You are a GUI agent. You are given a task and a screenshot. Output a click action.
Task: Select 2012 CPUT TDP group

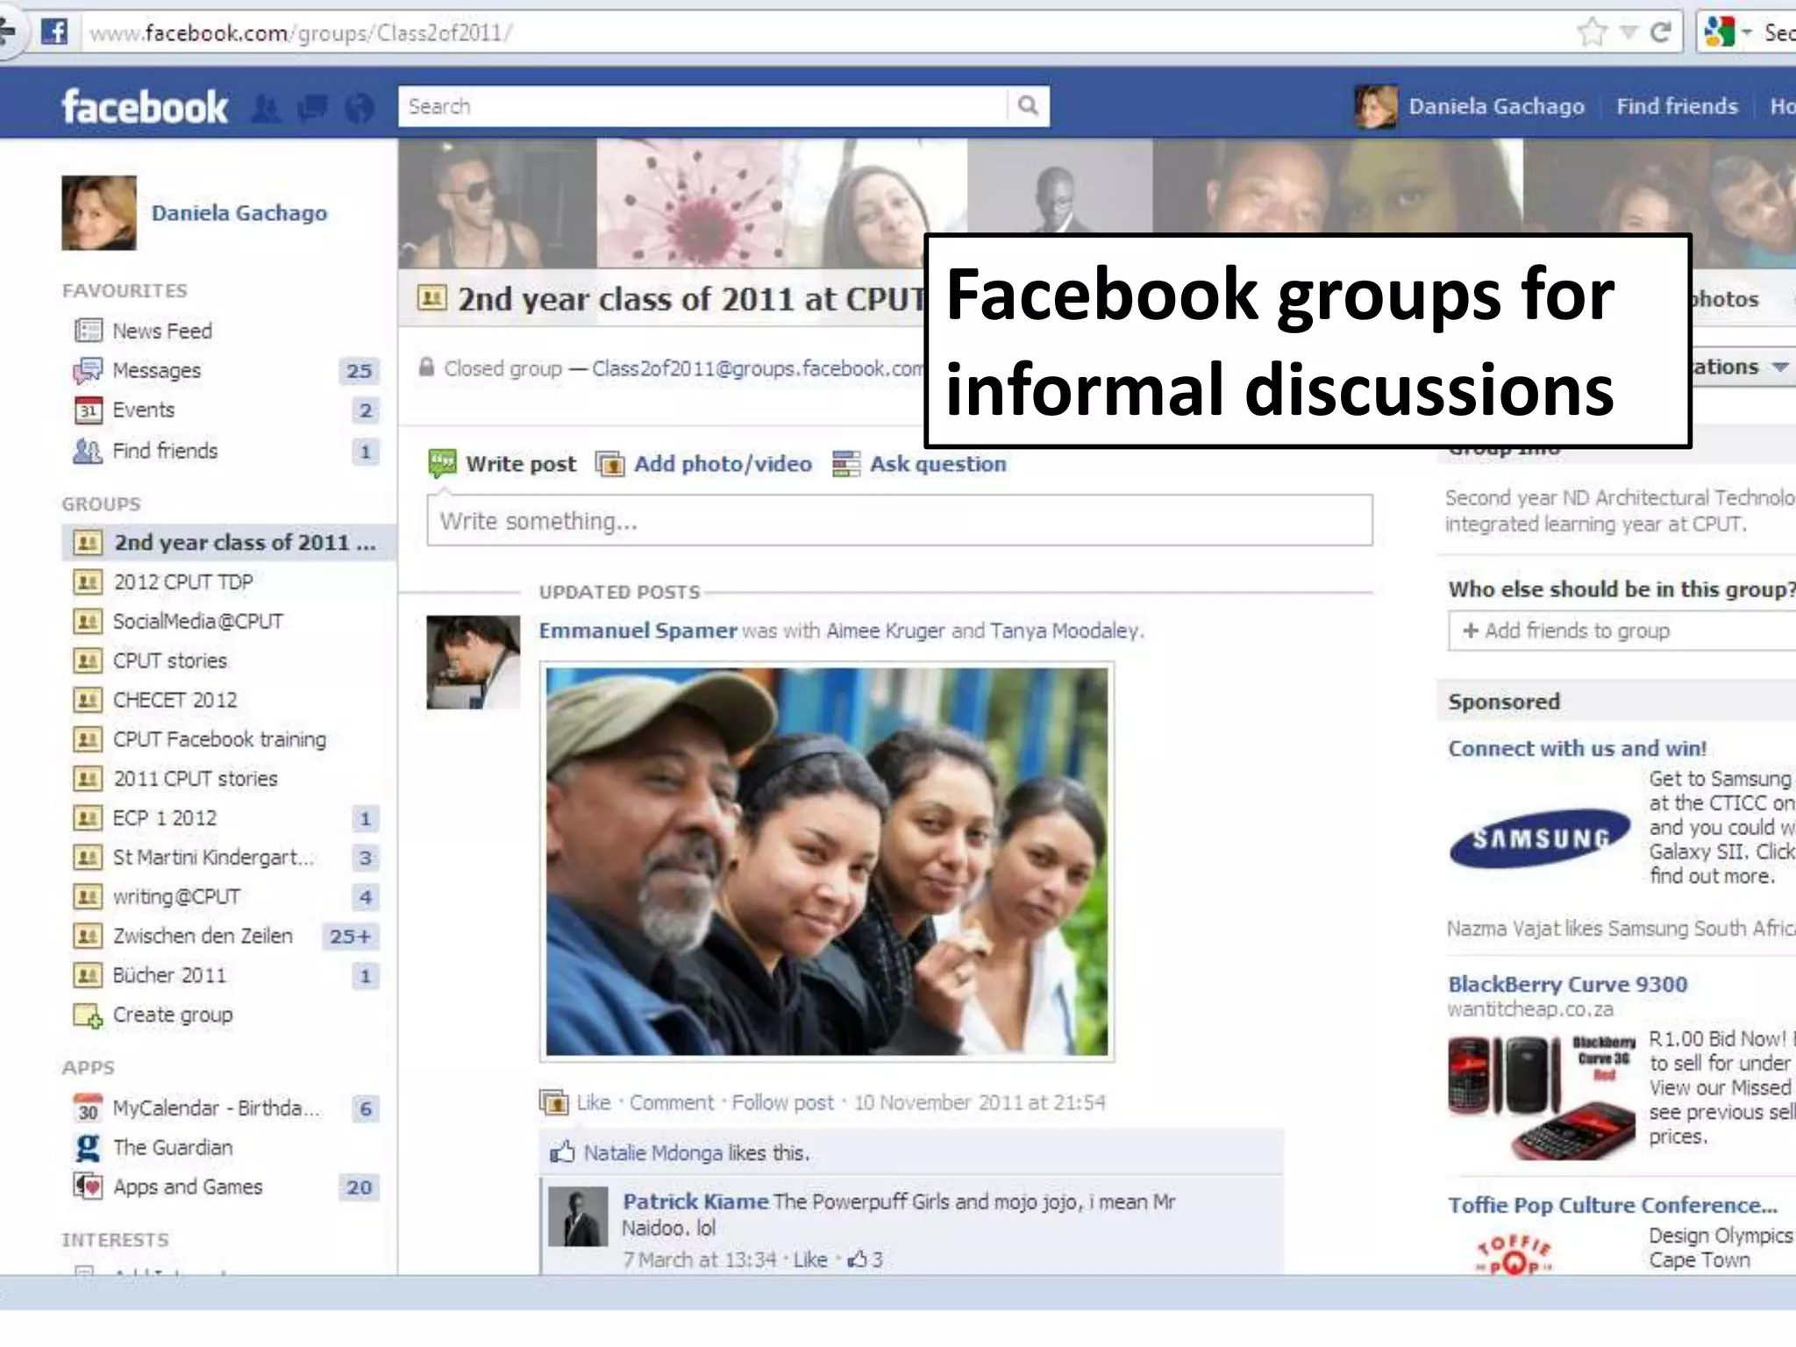[182, 581]
